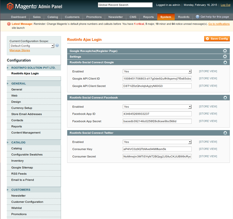Open Facebook Enabled dropdown

tap(157, 107)
